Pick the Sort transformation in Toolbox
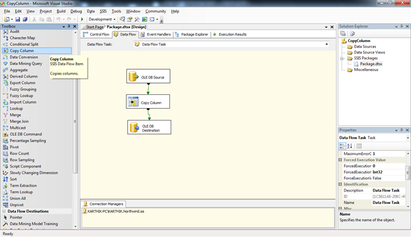411x237 pixels. tap(13, 179)
